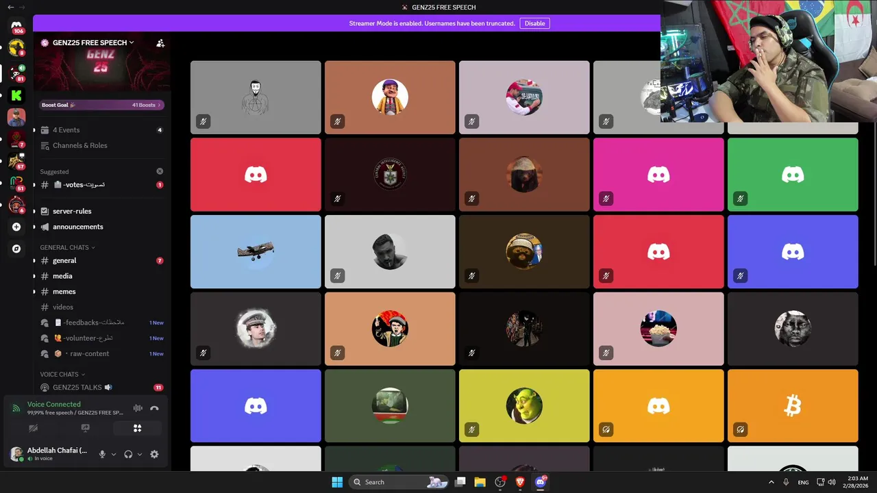Viewport: 877px width, 493px height.
Task: Toggle the camera on in voice panel
Action: (33, 428)
